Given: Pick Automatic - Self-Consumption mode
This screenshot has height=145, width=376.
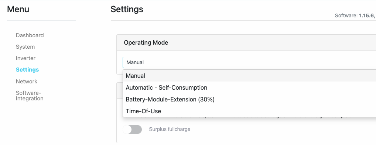Looking at the screenshot, I should point(249,87).
